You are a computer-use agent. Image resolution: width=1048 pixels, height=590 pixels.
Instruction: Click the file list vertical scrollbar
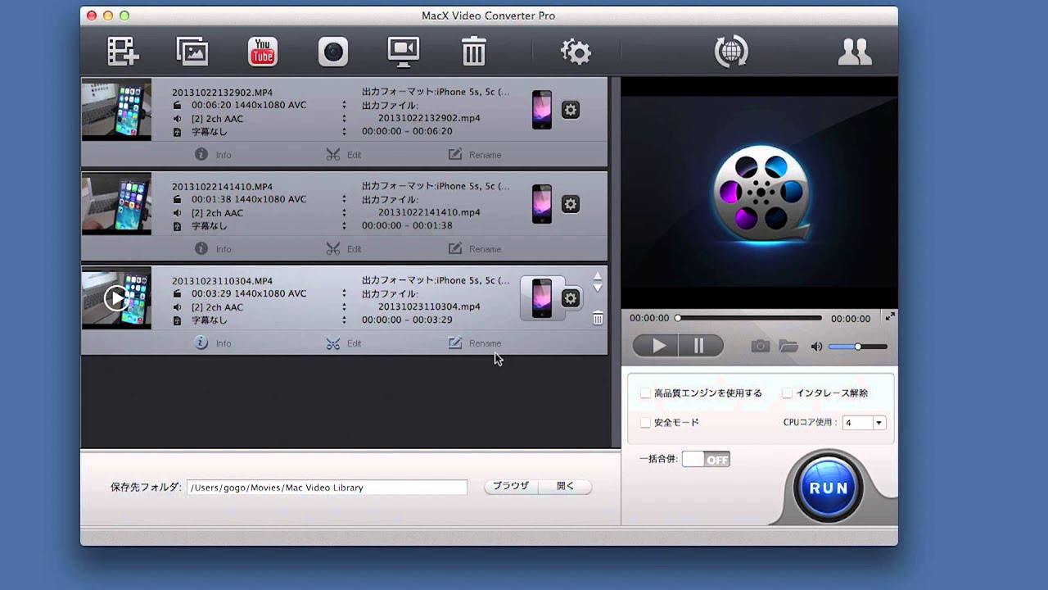click(x=615, y=262)
